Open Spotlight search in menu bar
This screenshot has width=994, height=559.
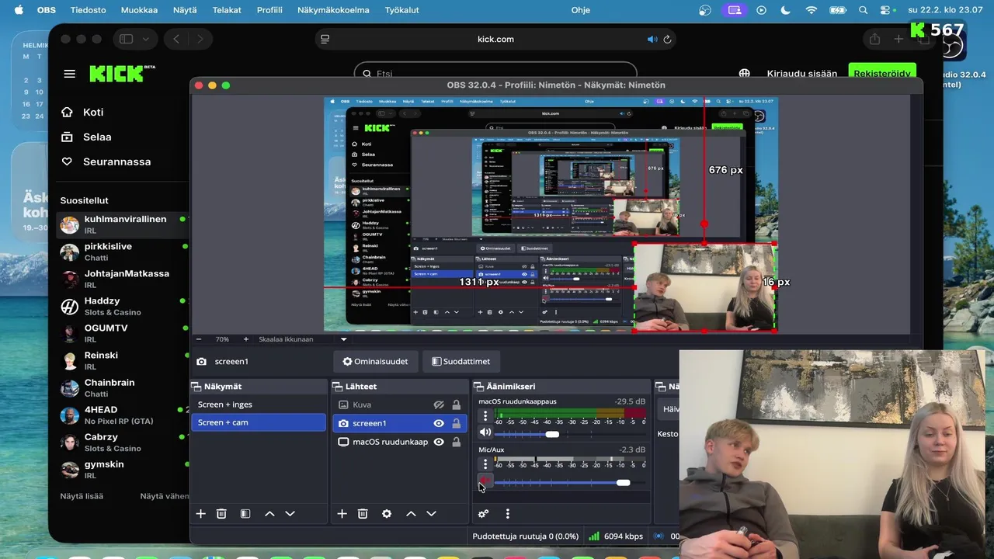click(864, 10)
